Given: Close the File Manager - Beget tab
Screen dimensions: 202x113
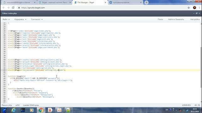Looking at the screenshot, I should [105, 3].
